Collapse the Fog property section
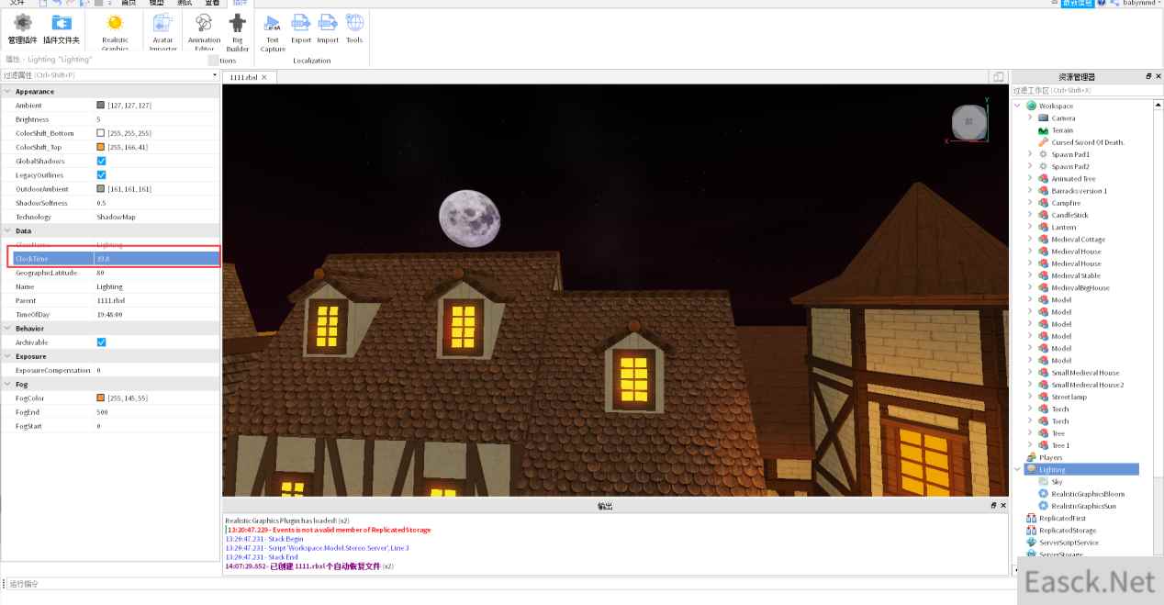The image size is (1164, 605). point(7,384)
